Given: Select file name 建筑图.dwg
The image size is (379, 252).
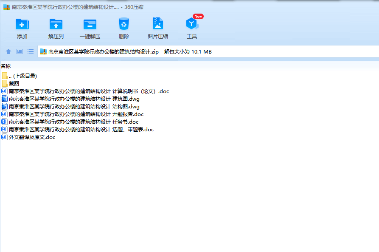Looking at the screenshot, I should pyautogui.click(x=74, y=99).
